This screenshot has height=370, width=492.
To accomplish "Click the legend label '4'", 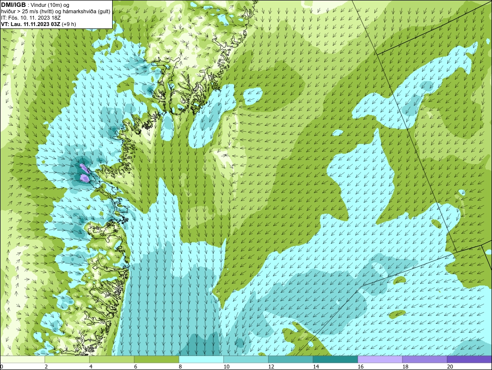I will tap(91, 367).
